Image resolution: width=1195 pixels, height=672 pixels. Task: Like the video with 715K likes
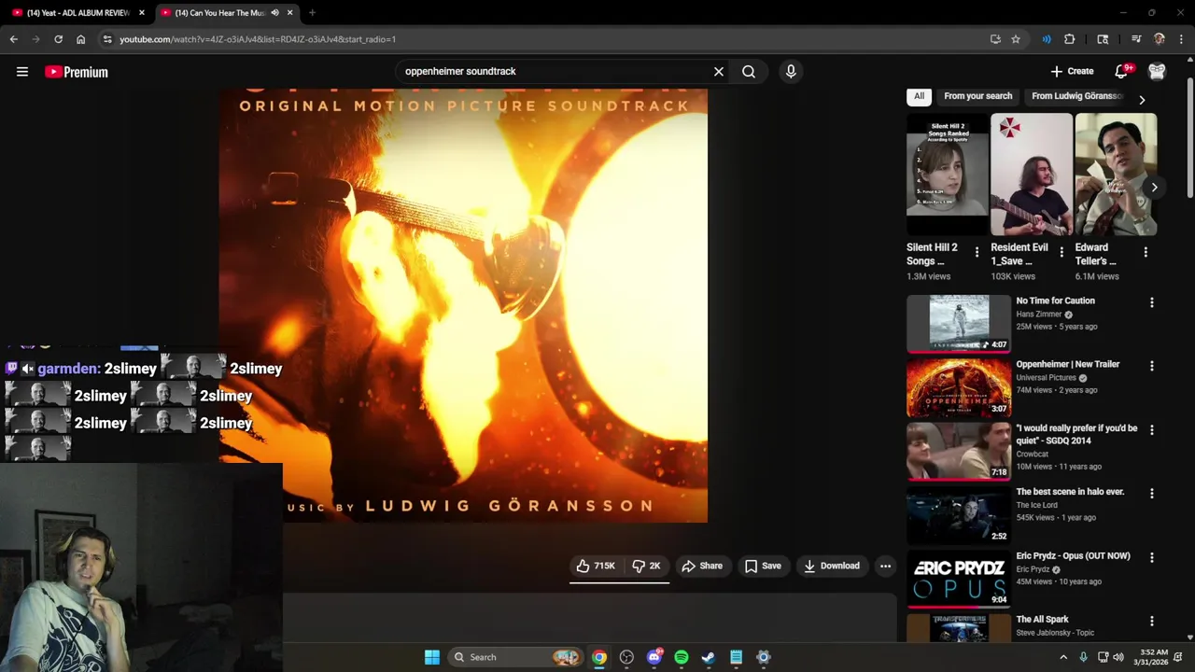click(x=597, y=566)
